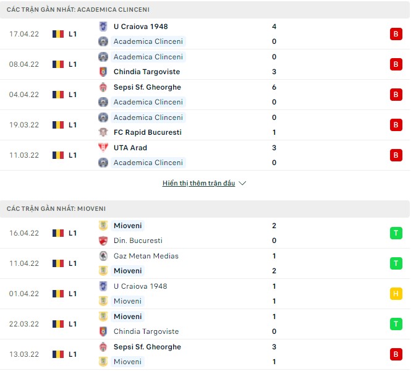Click the red B badge for 13.03.22 match
This screenshot has height=371, width=416.
point(396,354)
